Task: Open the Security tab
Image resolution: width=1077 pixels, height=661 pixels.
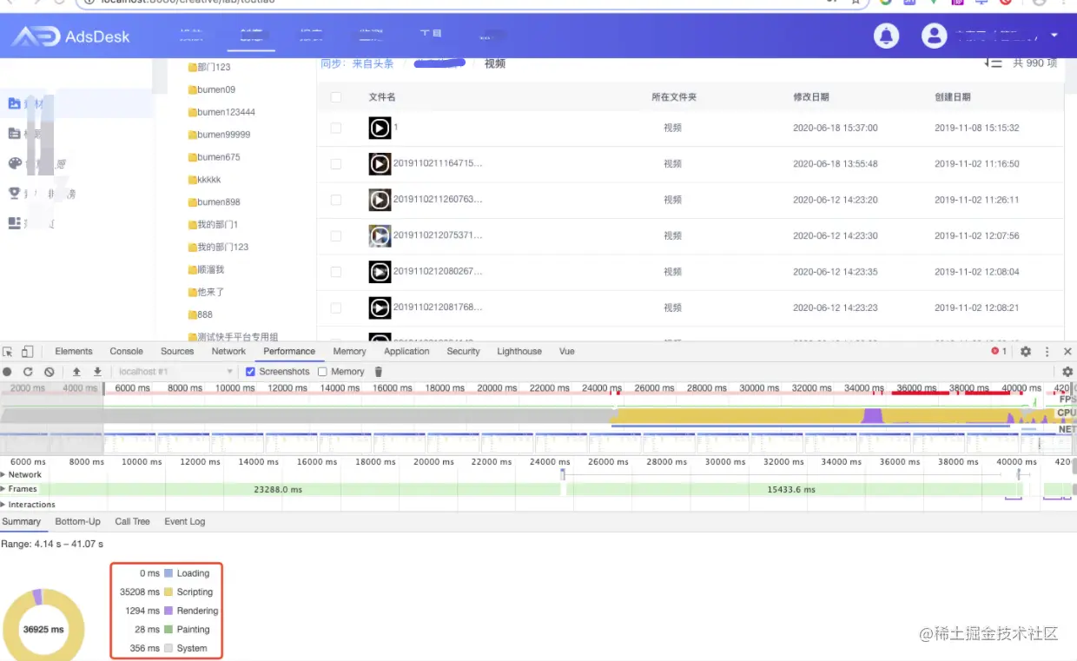Action: tap(463, 352)
